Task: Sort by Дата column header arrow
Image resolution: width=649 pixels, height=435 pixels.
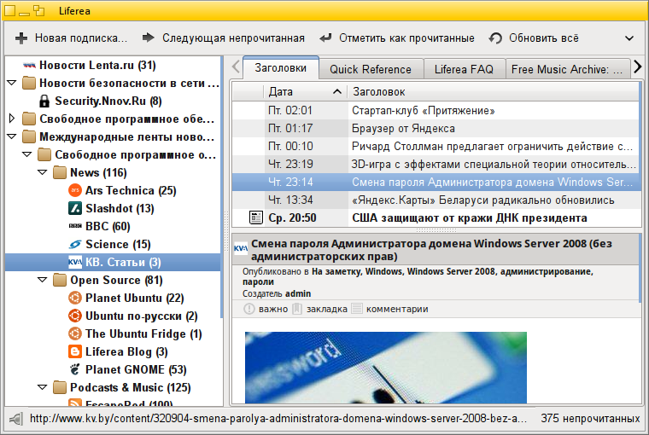Action: (x=337, y=92)
